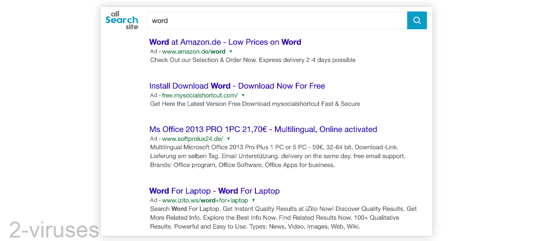Click 'Results. Powerful and Easy to Use' line
Screen dimensions: 533x241
[255, 226]
